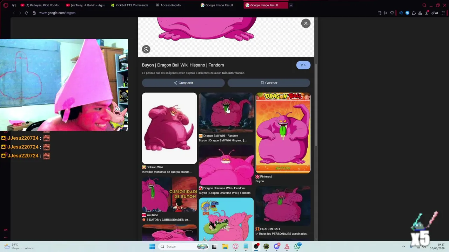
Task: Open the downloads icon
Action: point(427,13)
